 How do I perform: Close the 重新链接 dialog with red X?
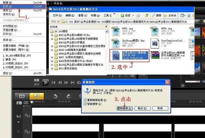pyautogui.click(x=168, y=82)
